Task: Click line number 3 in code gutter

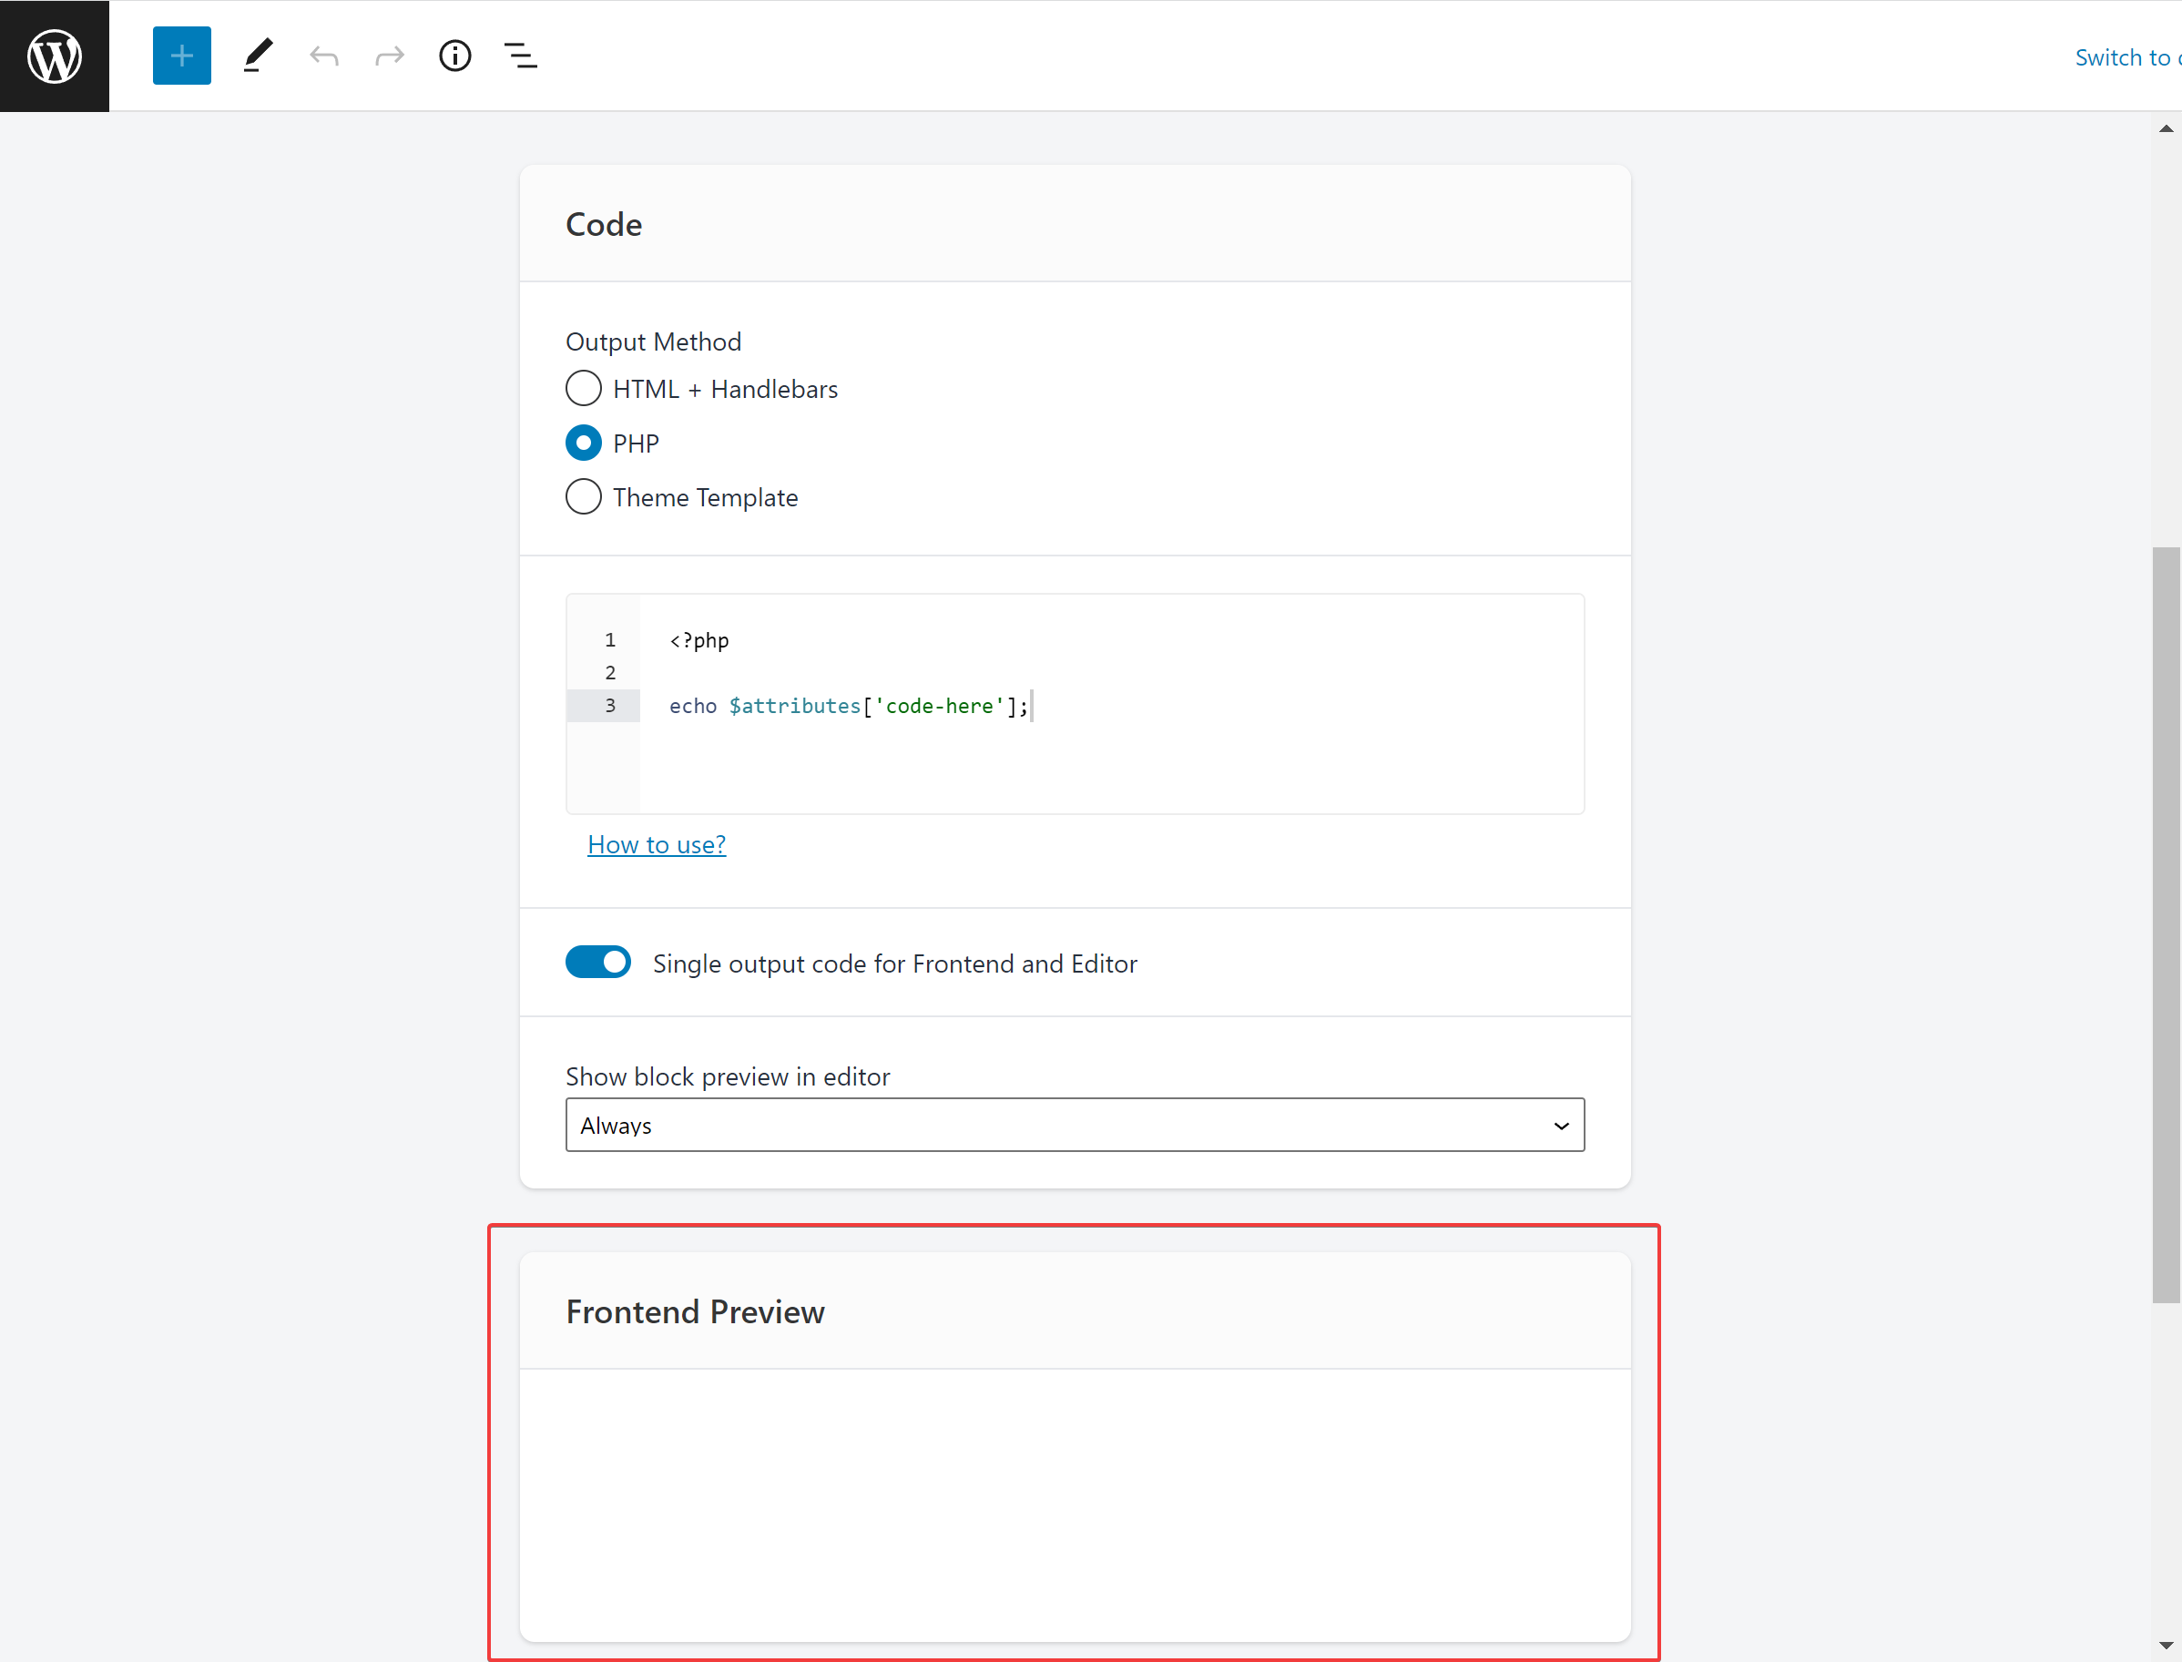Action: [610, 706]
